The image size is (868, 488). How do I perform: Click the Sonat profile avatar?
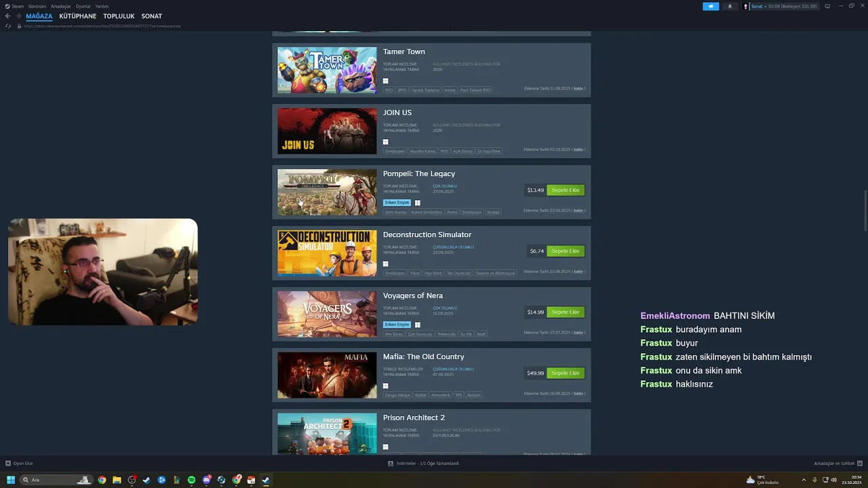coord(746,6)
